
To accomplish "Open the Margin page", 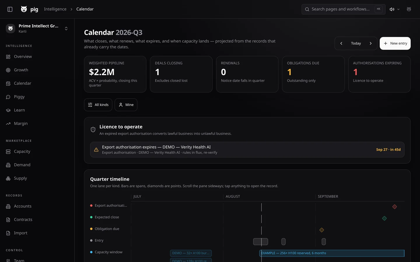I will coord(37,124).
